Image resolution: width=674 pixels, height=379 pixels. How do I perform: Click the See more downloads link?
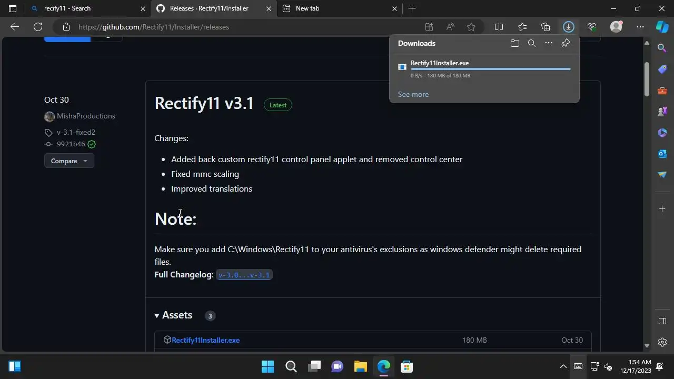click(413, 94)
